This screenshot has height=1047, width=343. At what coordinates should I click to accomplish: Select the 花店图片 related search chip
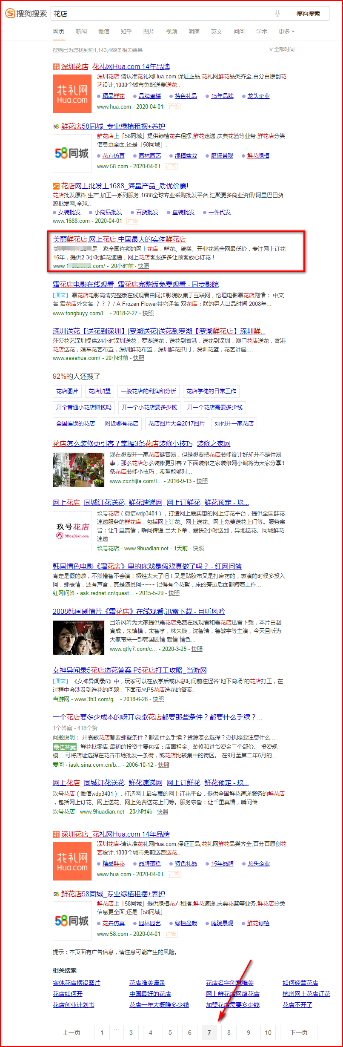tap(67, 391)
